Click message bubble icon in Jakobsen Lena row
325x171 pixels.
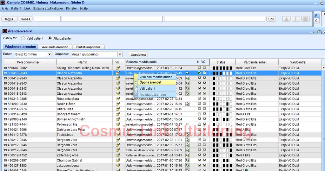[x=187, y=165]
